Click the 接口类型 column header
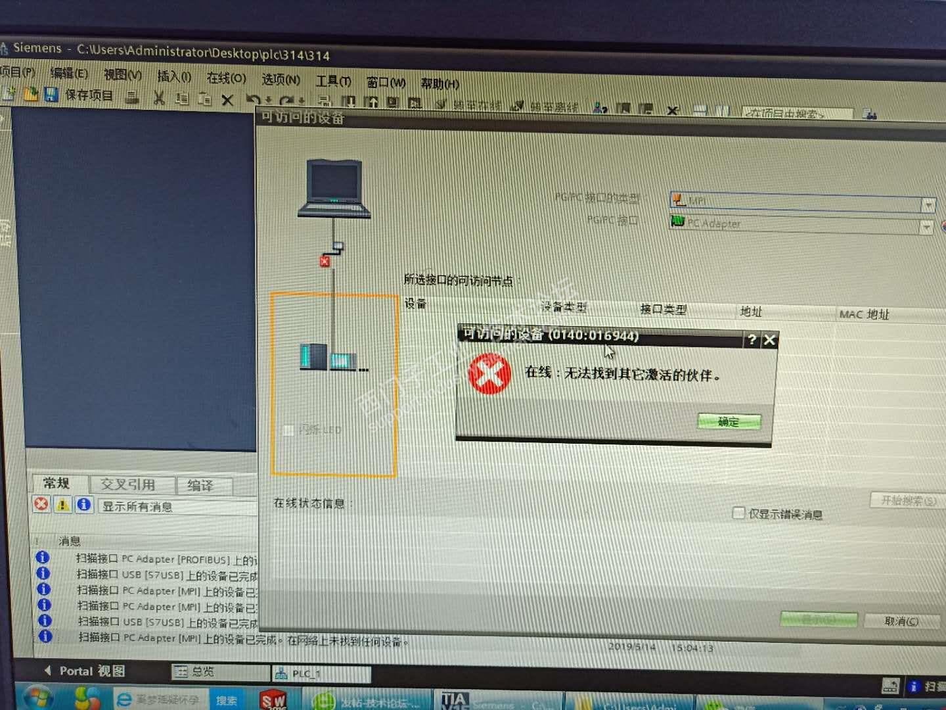Image resolution: width=946 pixels, height=710 pixels. tap(663, 309)
